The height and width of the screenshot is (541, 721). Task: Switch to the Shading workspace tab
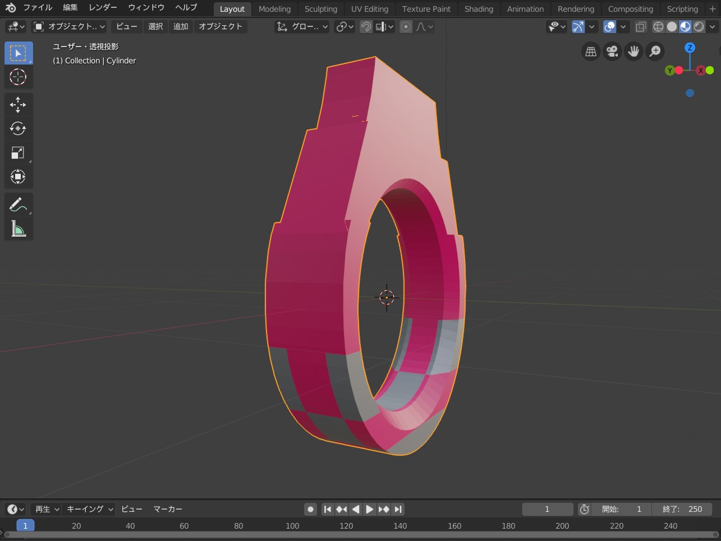pos(479,9)
